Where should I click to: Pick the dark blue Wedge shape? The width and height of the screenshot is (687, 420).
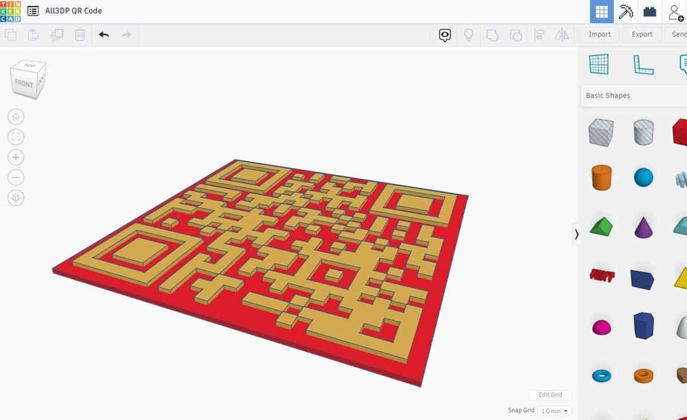[x=642, y=278]
